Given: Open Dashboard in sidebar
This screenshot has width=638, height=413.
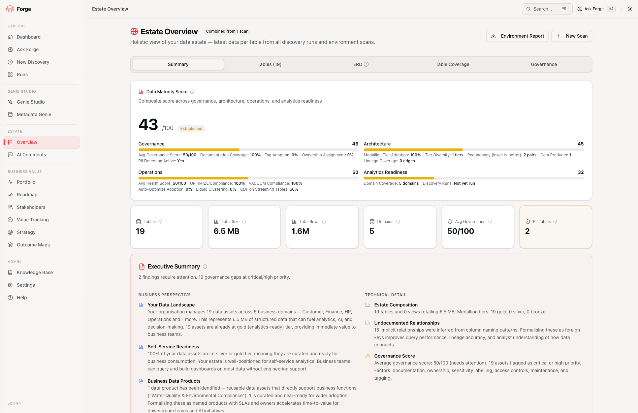Looking at the screenshot, I should tap(42, 37).
